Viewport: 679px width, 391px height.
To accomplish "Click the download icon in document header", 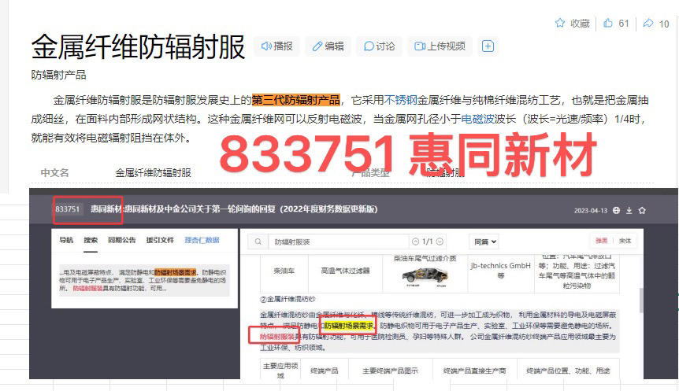I will click(x=629, y=210).
